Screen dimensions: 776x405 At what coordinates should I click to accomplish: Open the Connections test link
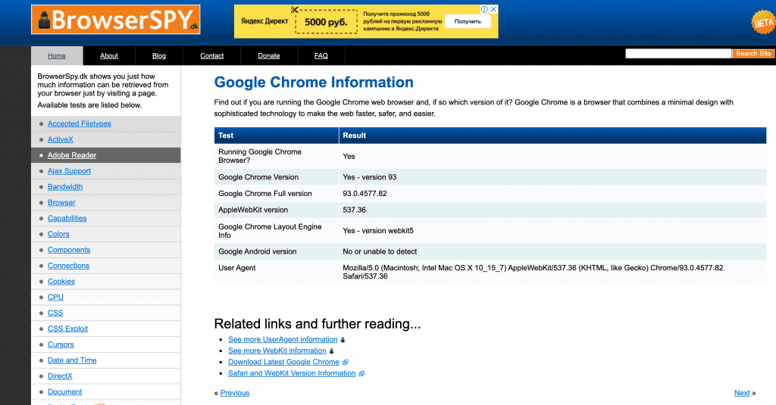coord(68,266)
